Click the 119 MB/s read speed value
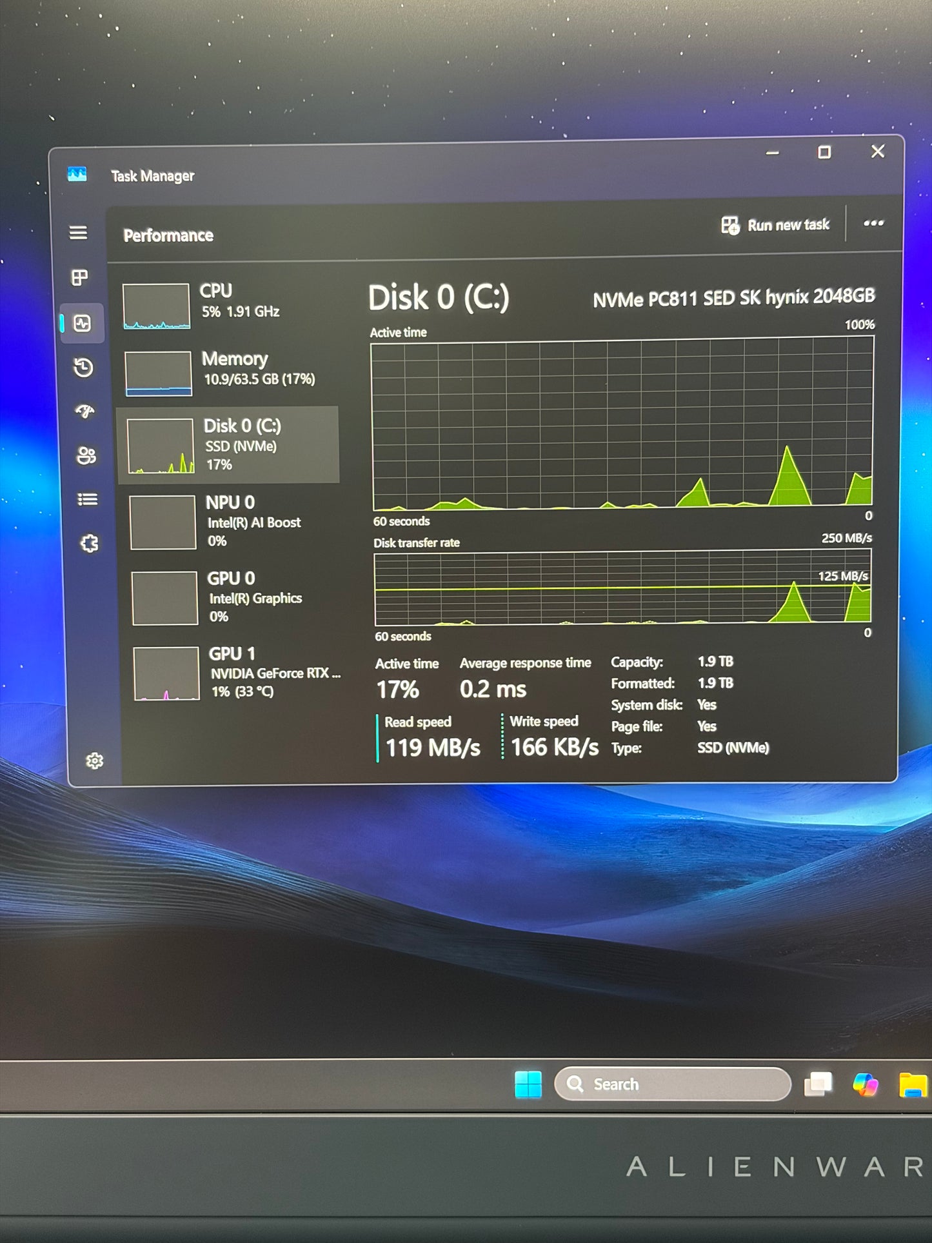The height and width of the screenshot is (1243, 932). tap(433, 748)
